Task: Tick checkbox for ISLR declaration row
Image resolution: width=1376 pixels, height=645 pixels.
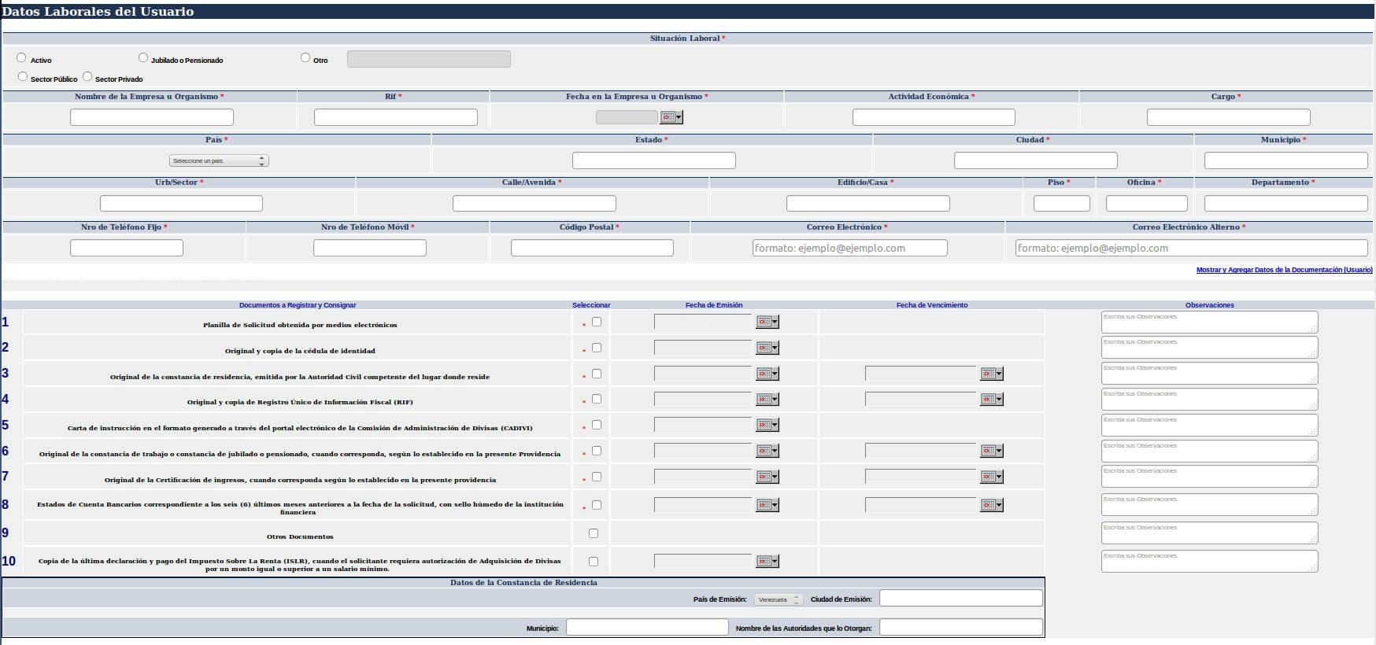Action: point(594,562)
